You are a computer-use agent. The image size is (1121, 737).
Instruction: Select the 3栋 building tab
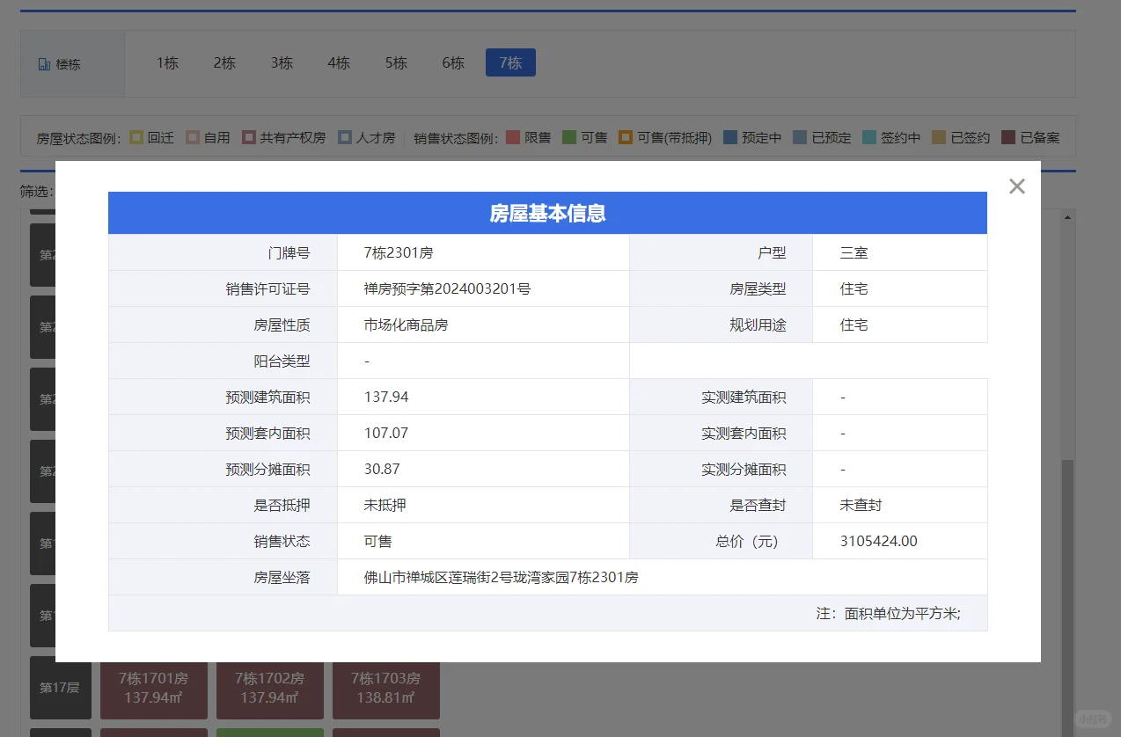tap(282, 63)
